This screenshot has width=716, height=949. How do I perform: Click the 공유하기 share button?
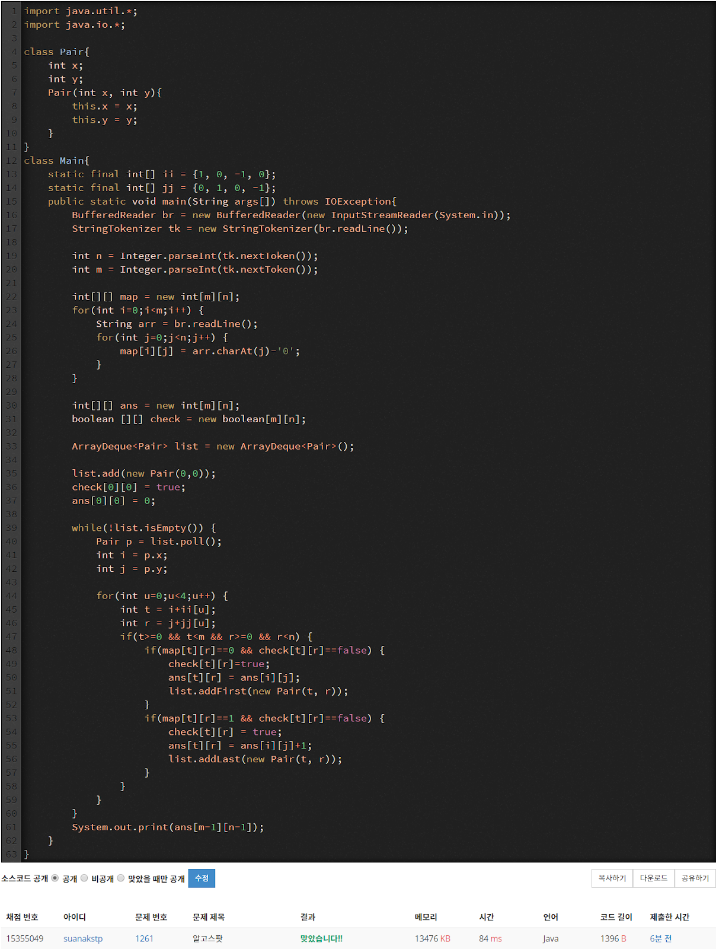[695, 878]
